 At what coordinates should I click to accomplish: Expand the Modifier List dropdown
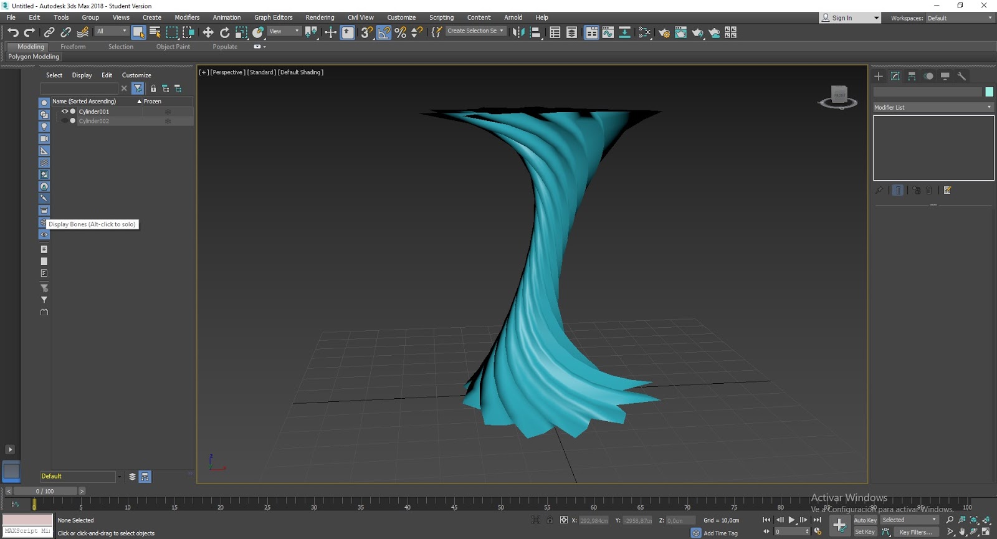pos(933,107)
